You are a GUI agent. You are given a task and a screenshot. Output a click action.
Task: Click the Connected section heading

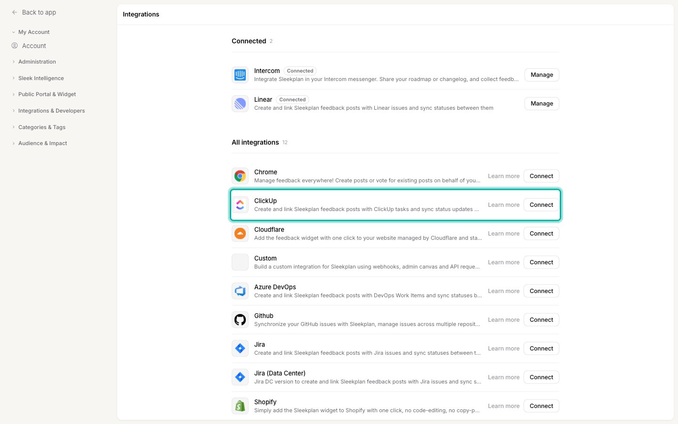coord(249,41)
